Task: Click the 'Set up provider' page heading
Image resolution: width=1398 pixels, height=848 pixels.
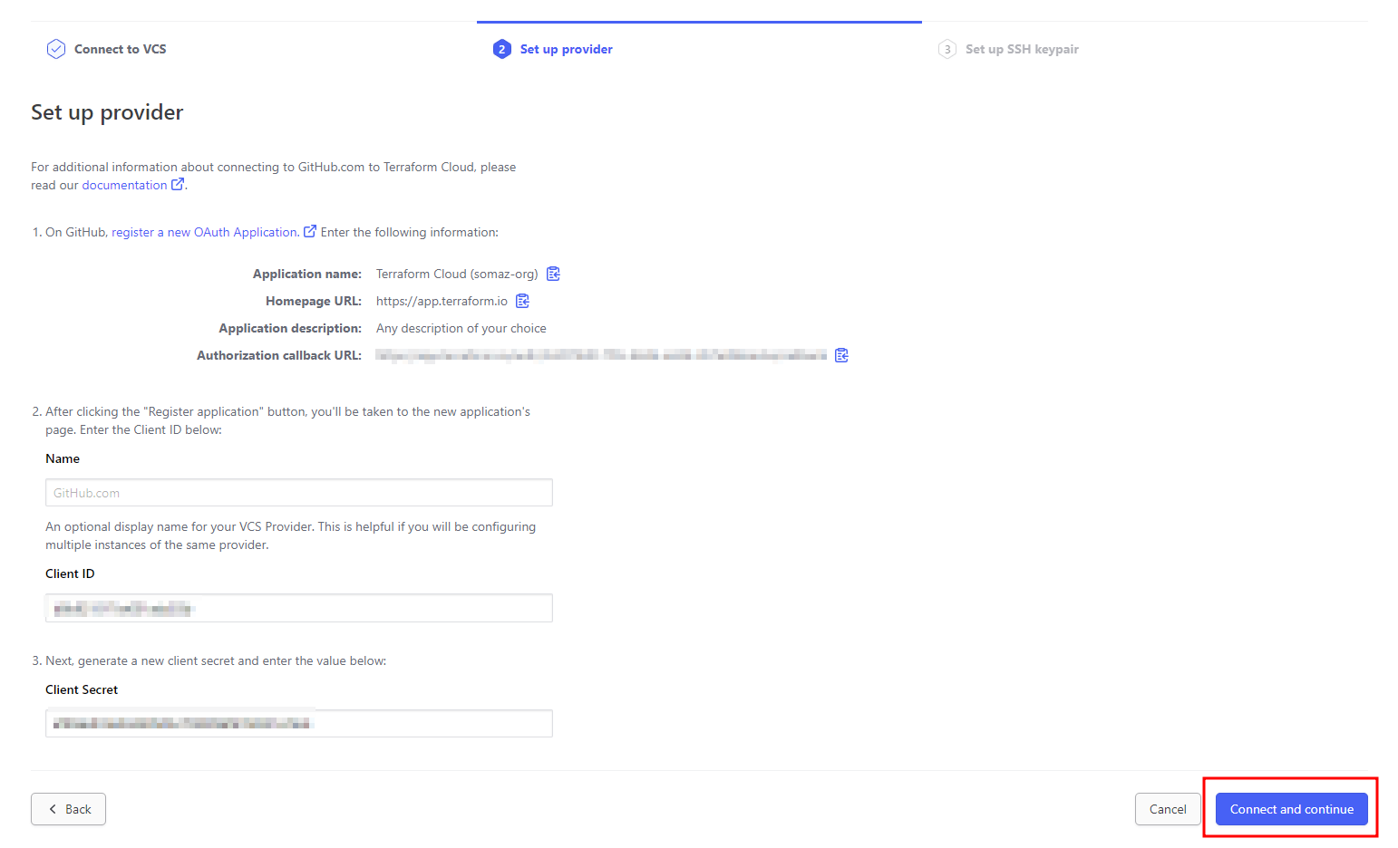Action: tap(107, 112)
